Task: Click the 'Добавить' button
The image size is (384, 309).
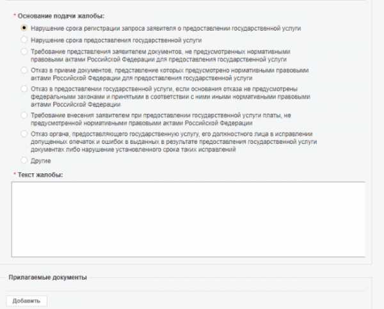Action: click(x=26, y=301)
